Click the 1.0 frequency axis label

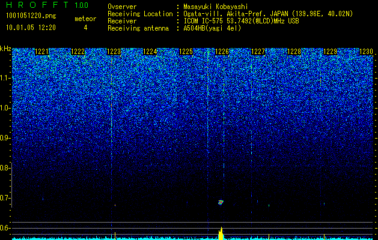(x=5, y=108)
